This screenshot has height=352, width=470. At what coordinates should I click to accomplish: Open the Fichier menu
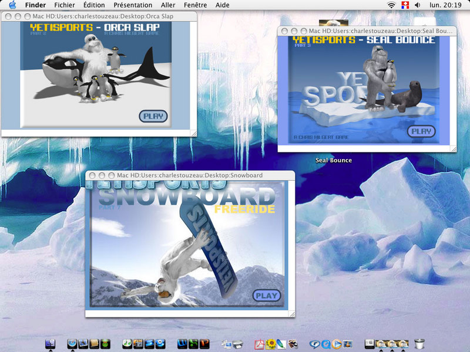65,5
